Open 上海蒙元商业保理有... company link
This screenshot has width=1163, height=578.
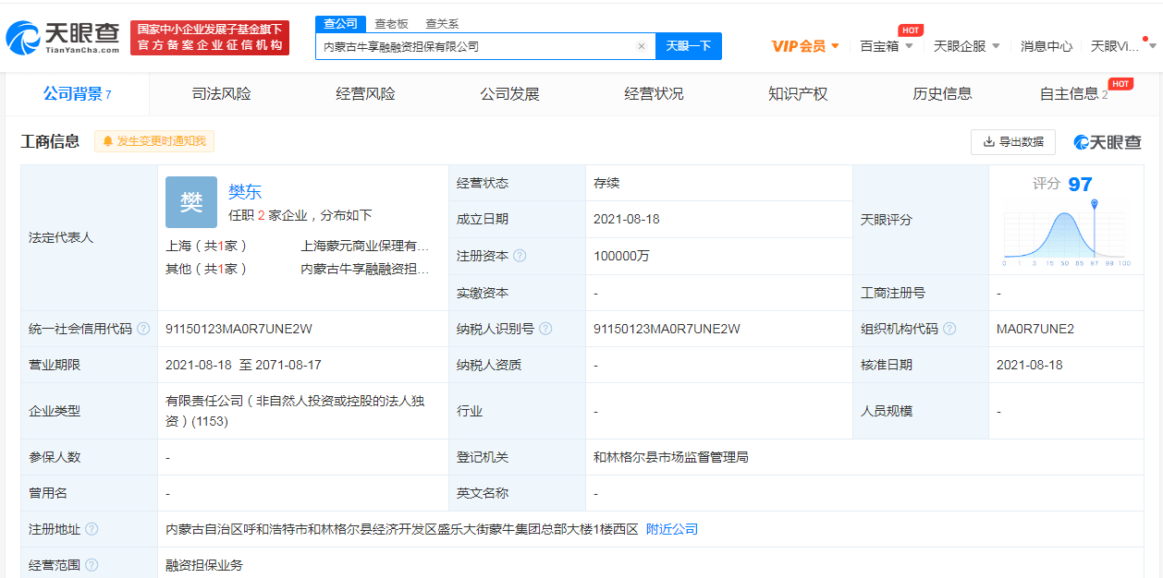[365, 246]
